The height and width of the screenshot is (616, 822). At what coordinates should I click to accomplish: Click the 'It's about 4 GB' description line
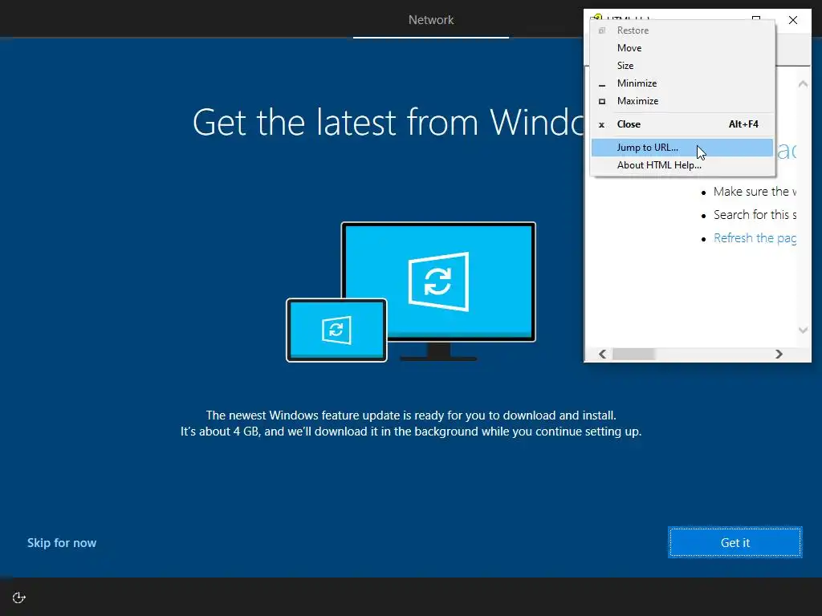411,432
